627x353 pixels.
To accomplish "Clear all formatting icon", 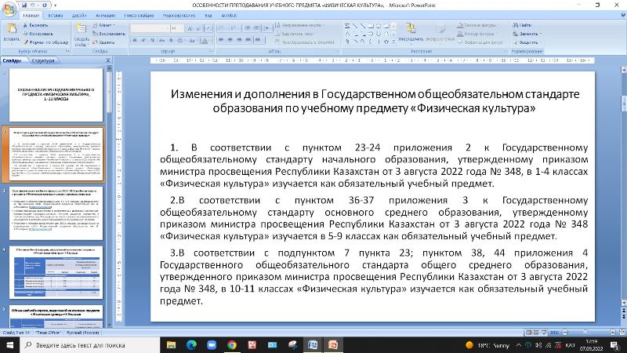I will click(208, 28).
